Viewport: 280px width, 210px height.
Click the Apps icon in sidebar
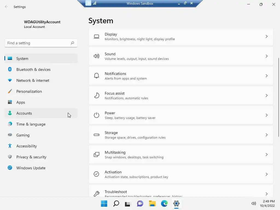click(10, 102)
